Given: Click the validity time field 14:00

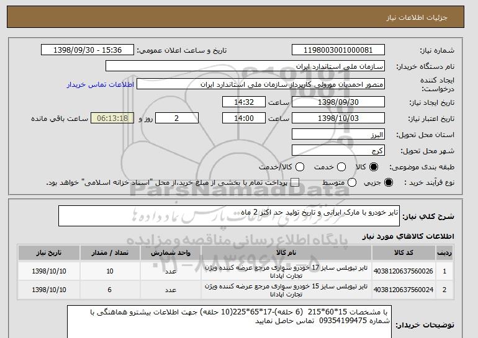Looking at the screenshot, I should pos(244,118).
